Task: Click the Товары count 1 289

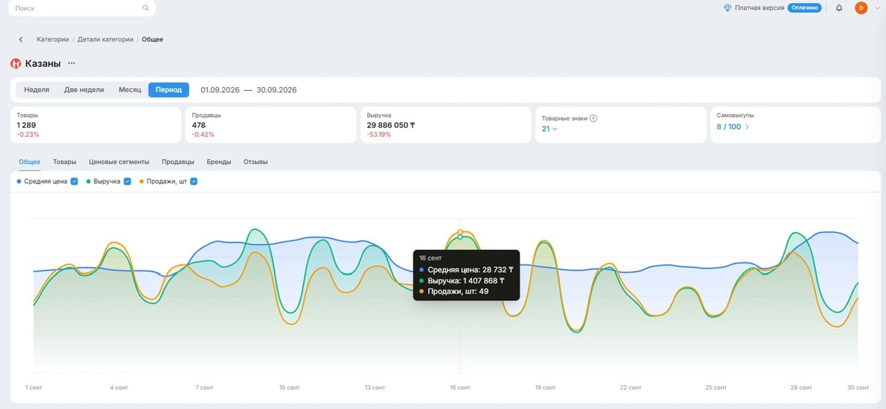Action: tap(27, 125)
